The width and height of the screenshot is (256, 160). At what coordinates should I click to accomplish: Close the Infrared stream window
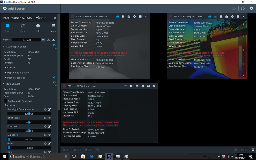(146, 16)
